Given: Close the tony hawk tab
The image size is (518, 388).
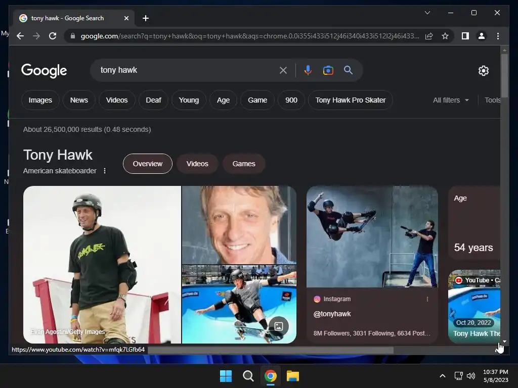Looking at the screenshot, I should [x=126, y=18].
